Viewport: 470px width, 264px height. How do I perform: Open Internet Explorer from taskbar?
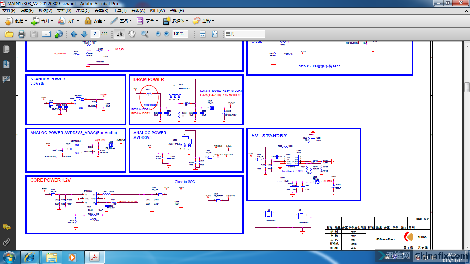(x=30, y=257)
